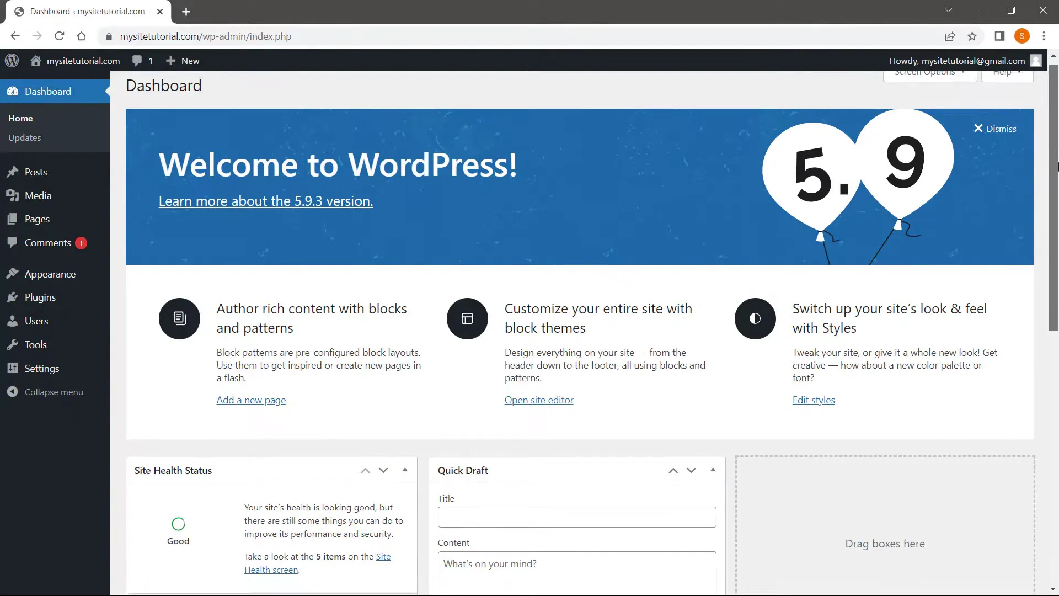Click the Tools wrench icon
Image resolution: width=1059 pixels, height=596 pixels.
[13, 345]
